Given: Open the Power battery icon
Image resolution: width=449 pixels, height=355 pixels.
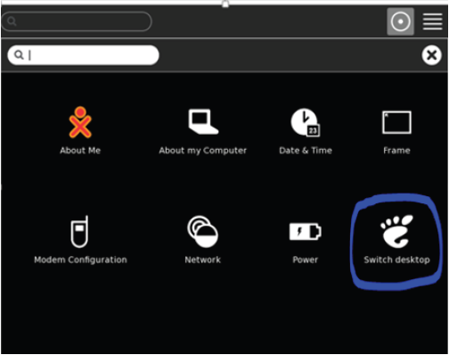Looking at the screenshot, I should 306,232.
